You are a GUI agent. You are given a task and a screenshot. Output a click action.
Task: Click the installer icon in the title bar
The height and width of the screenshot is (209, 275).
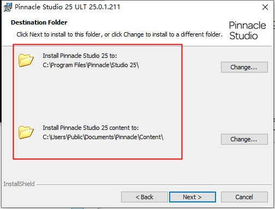pyautogui.click(x=8, y=7)
